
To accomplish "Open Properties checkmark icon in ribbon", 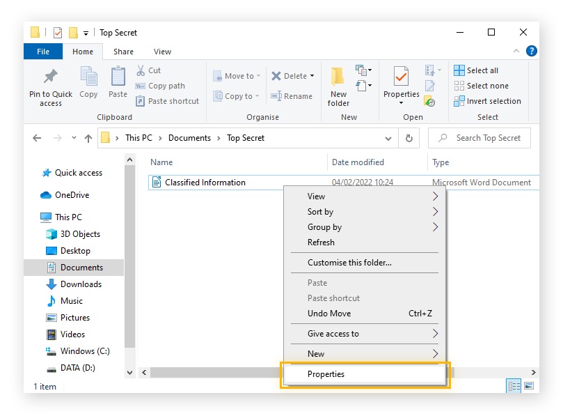I will coord(401,76).
